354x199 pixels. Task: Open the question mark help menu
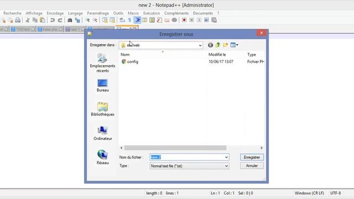pos(218,13)
